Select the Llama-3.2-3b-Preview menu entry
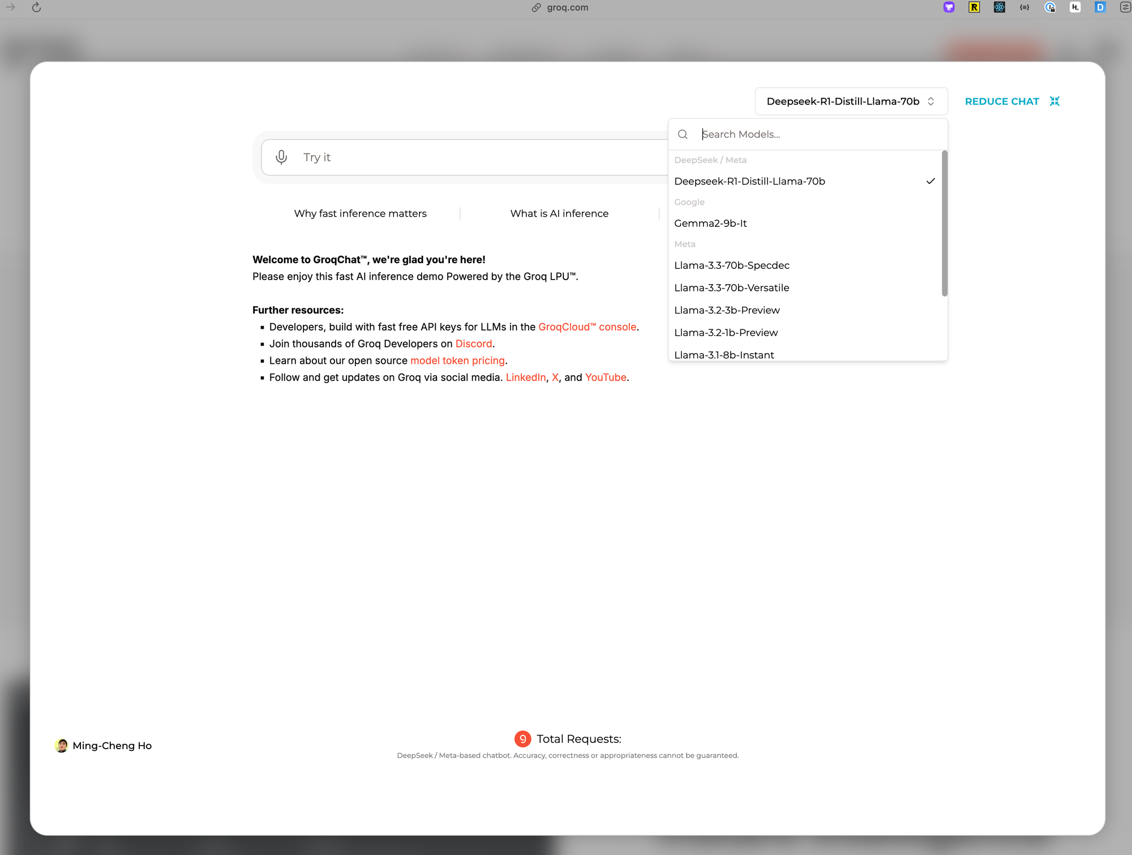The height and width of the screenshot is (855, 1132). (x=727, y=310)
